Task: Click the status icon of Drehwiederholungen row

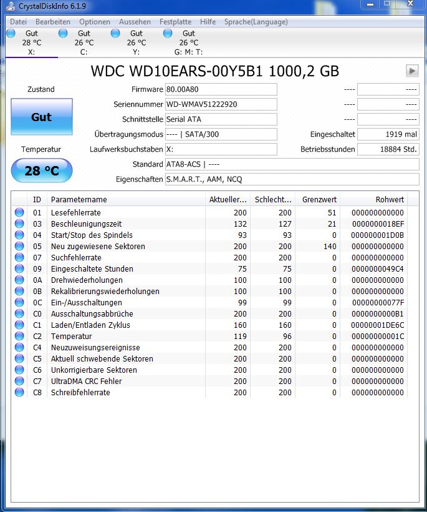Action: point(19,280)
